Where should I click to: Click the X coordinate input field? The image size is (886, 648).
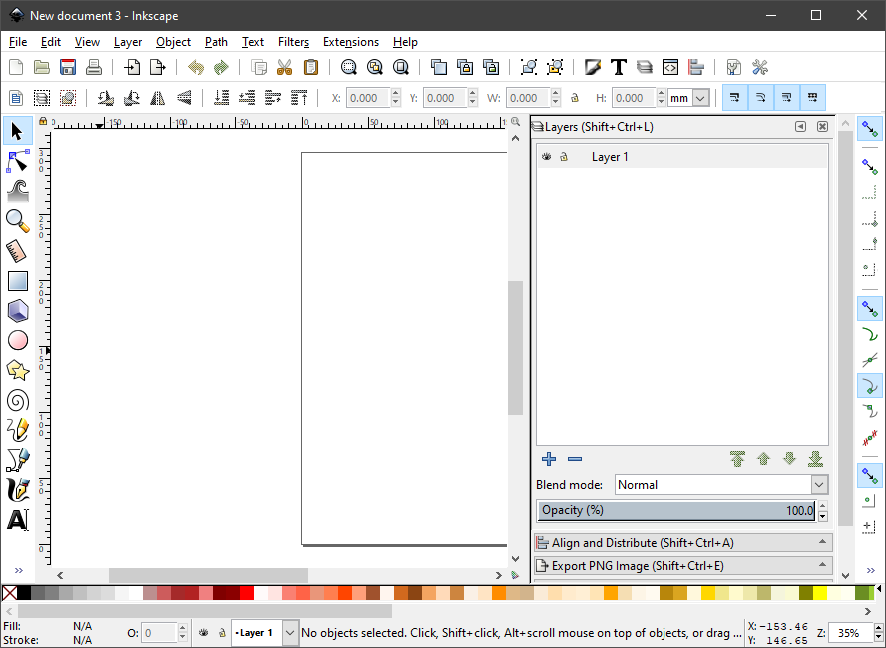[366, 98]
